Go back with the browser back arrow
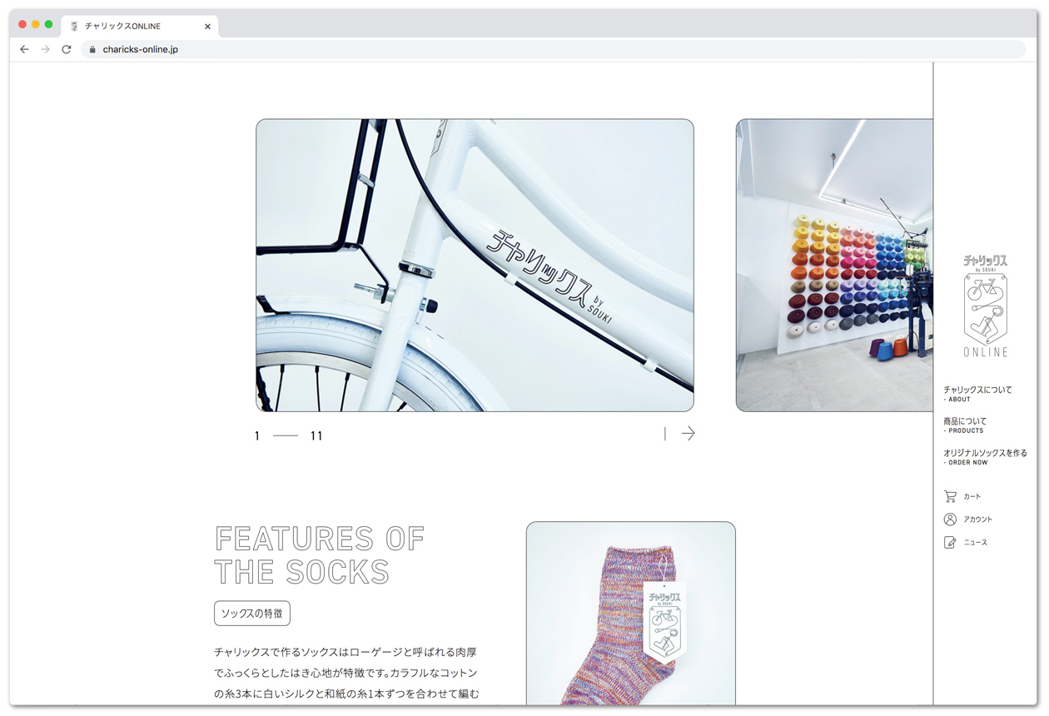 pos(24,50)
